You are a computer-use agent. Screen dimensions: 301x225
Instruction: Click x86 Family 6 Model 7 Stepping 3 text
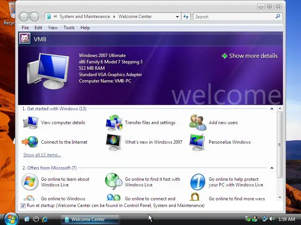(111, 62)
